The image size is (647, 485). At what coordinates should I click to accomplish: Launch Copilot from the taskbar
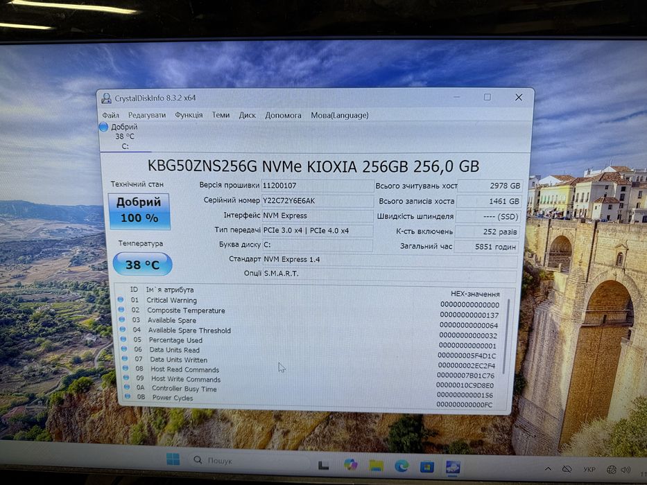pyautogui.click(x=350, y=465)
